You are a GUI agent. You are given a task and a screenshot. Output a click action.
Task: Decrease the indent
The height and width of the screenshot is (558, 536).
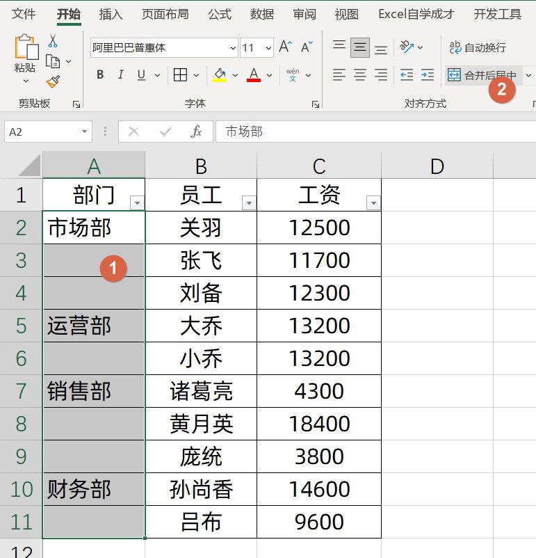pyautogui.click(x=406, y=75)
